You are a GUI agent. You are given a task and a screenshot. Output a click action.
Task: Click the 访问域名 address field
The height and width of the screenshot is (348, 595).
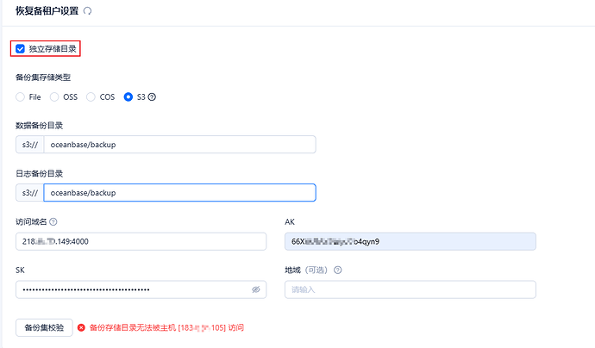point(141,241)
